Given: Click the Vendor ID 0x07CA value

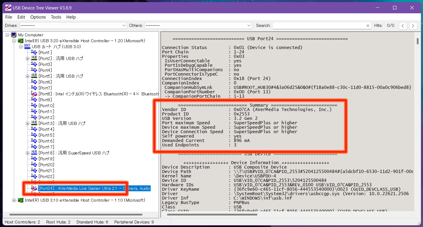Looking at the screenshot, I should pyautogui.click(x=283, y=110).
